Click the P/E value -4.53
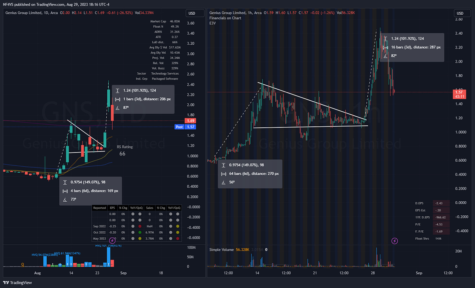 coord(439,224)
